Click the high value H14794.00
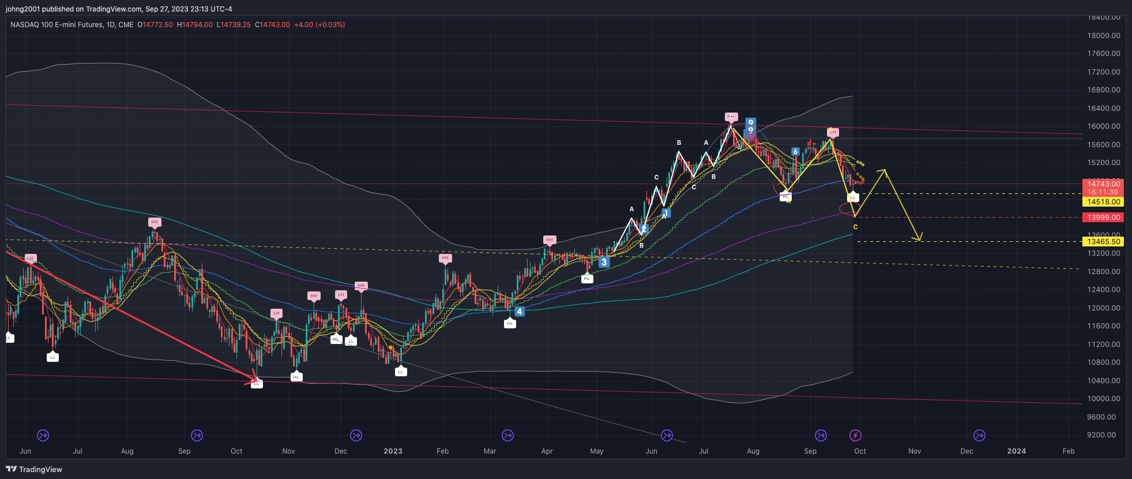The image size is (1132, 479). (x=195, y=25)
